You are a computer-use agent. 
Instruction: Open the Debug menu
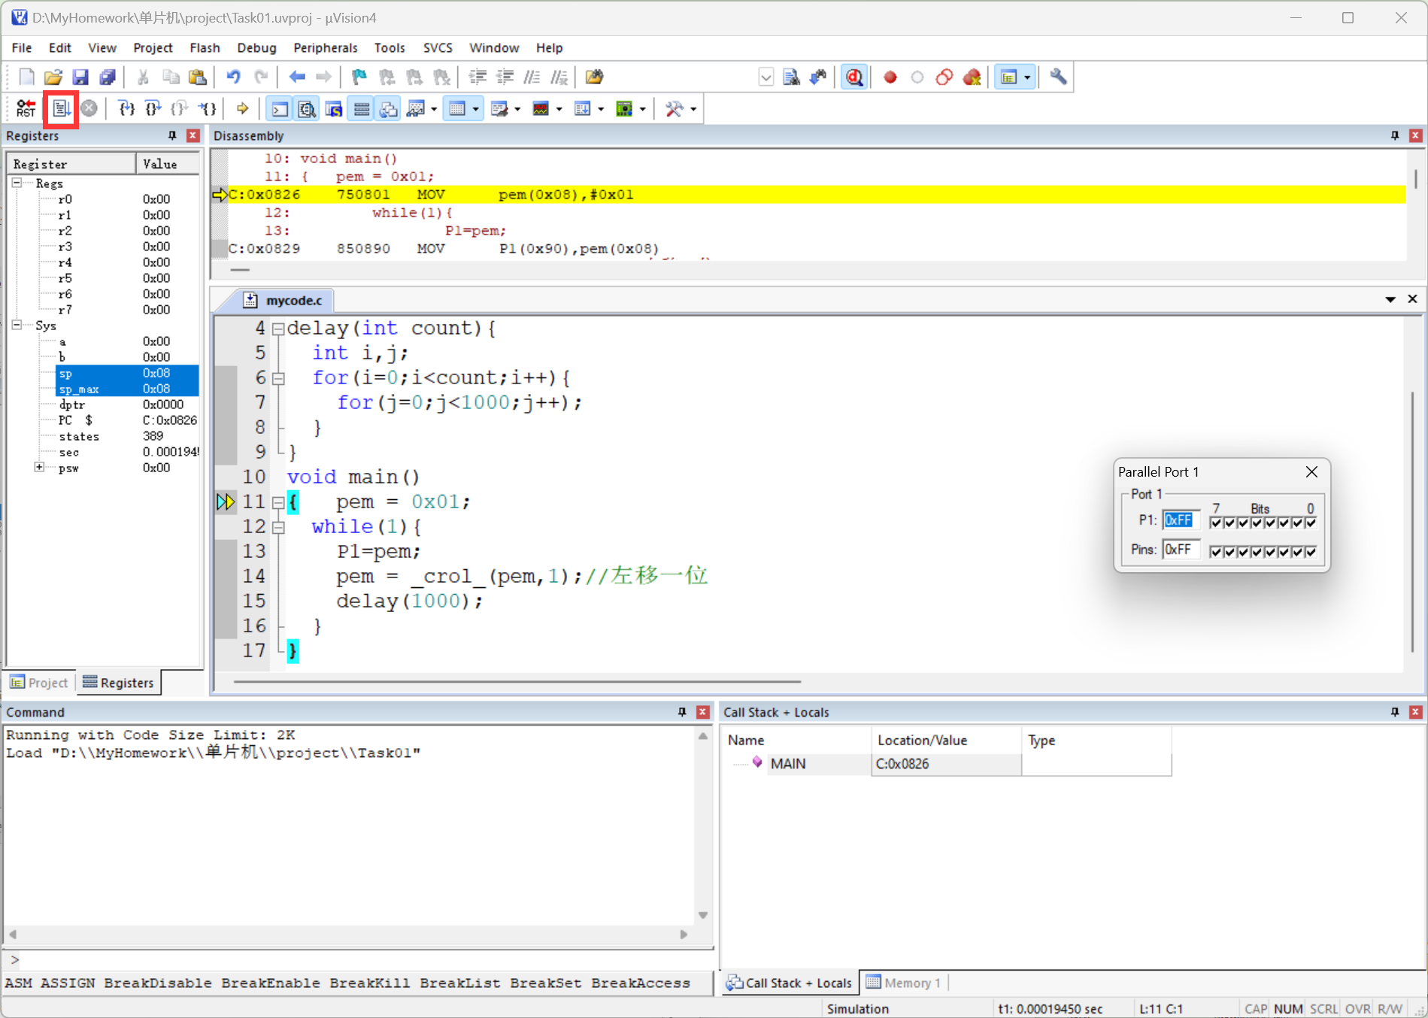pos(256,47)
